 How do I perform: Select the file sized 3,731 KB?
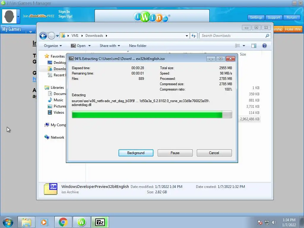[x=253, y=107]
